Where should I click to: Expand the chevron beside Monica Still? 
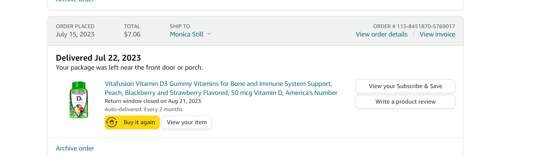pos(209,34)
